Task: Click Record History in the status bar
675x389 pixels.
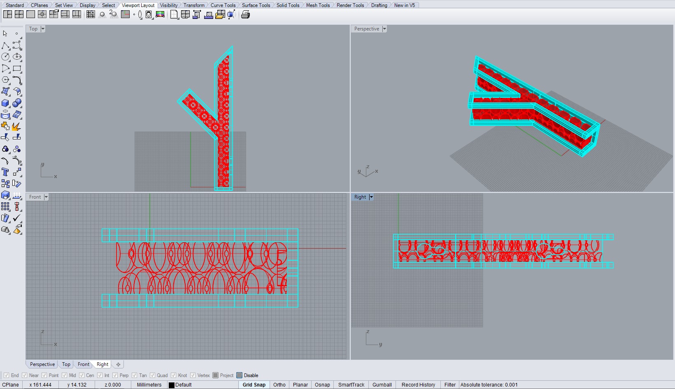Action: (x=418, y=385)
